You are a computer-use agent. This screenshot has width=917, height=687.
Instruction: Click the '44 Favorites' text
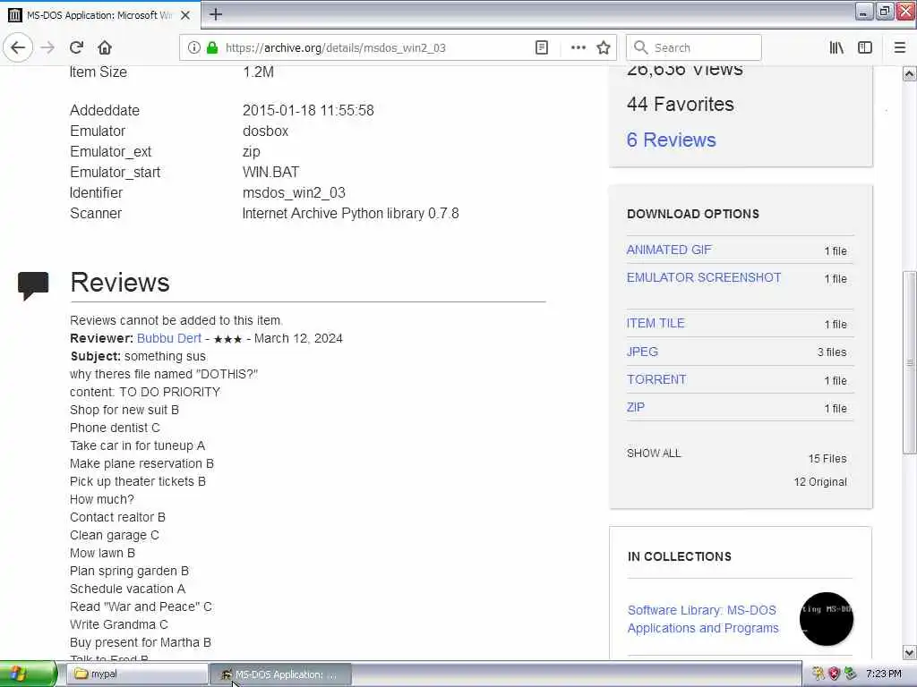(681, 104)
